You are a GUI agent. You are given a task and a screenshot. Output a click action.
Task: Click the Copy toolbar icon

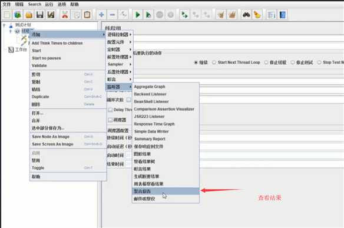tap(77, 15)
